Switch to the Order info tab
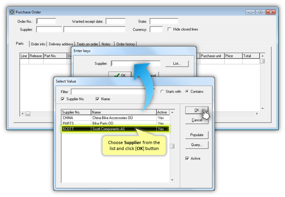 click(38, 44)
